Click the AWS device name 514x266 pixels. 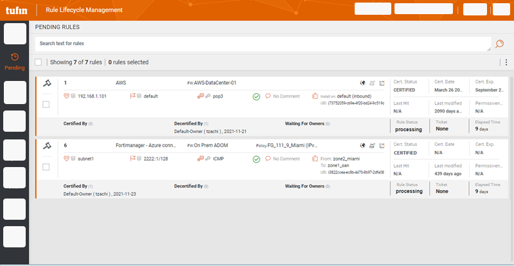(x=121, y=83)
